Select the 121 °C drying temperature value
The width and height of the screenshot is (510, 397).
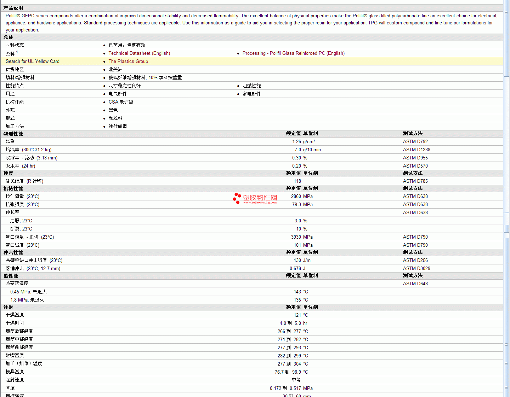tap(301, 315)
